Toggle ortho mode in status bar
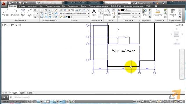This screenshot has width=186, height=104. [x=38, y=101]
